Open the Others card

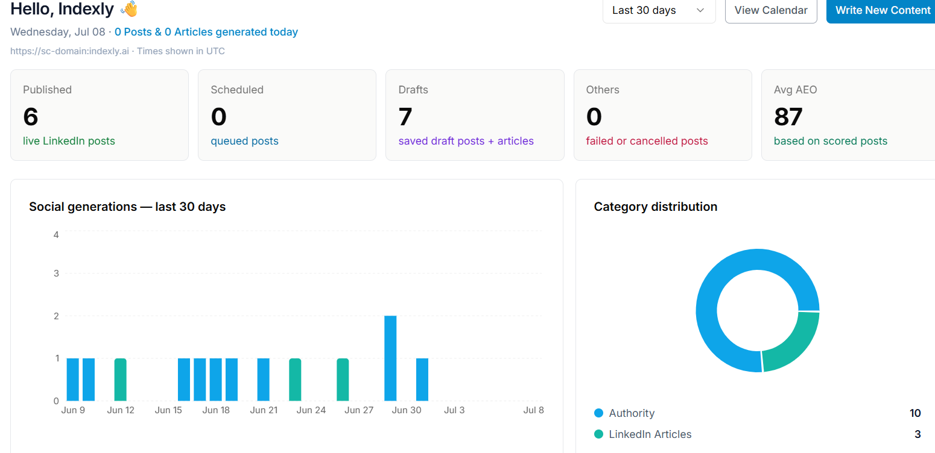pos(662,115)
